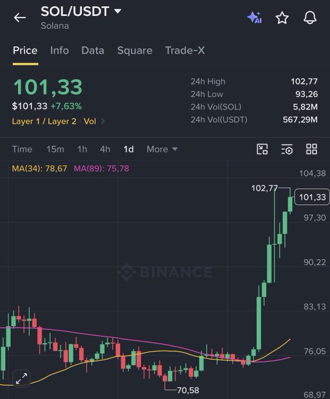
Task: Expand chart to fullscreen with diagonal arrows
Action: click(21, 378)
